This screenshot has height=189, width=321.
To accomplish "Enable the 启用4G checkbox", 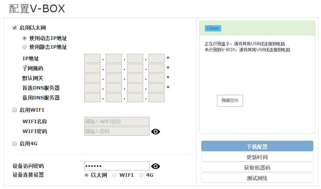I will point(15,143).
